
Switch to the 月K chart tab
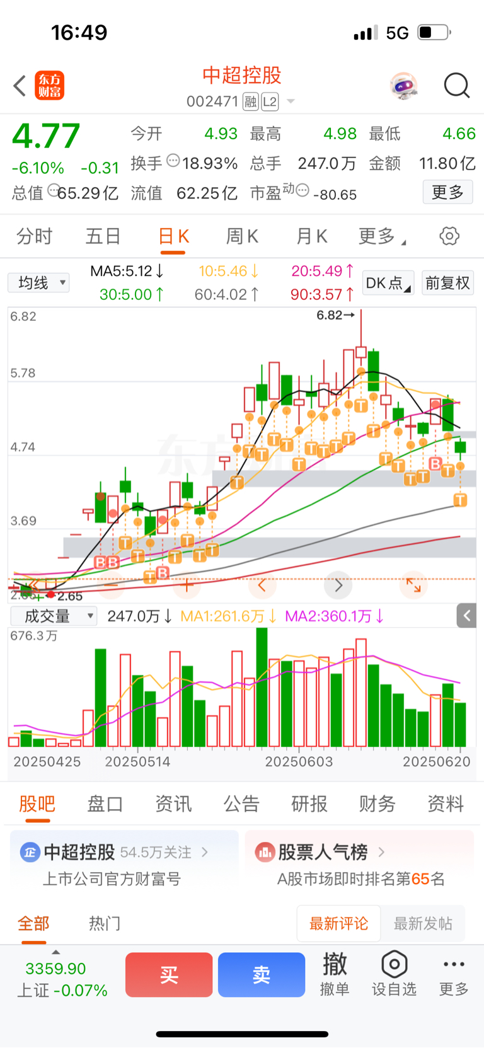pyautogui.click(x=311, y=236)
